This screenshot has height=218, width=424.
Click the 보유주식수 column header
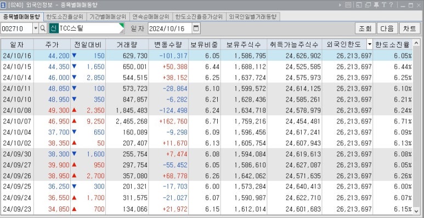tap(244, 44)
